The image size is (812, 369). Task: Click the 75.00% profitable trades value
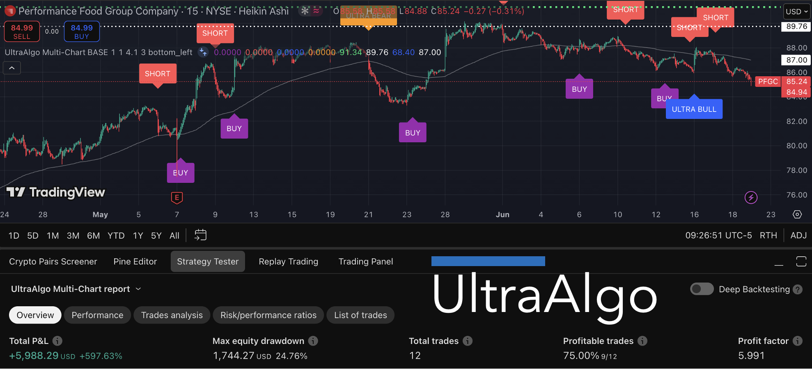point(581,355)
